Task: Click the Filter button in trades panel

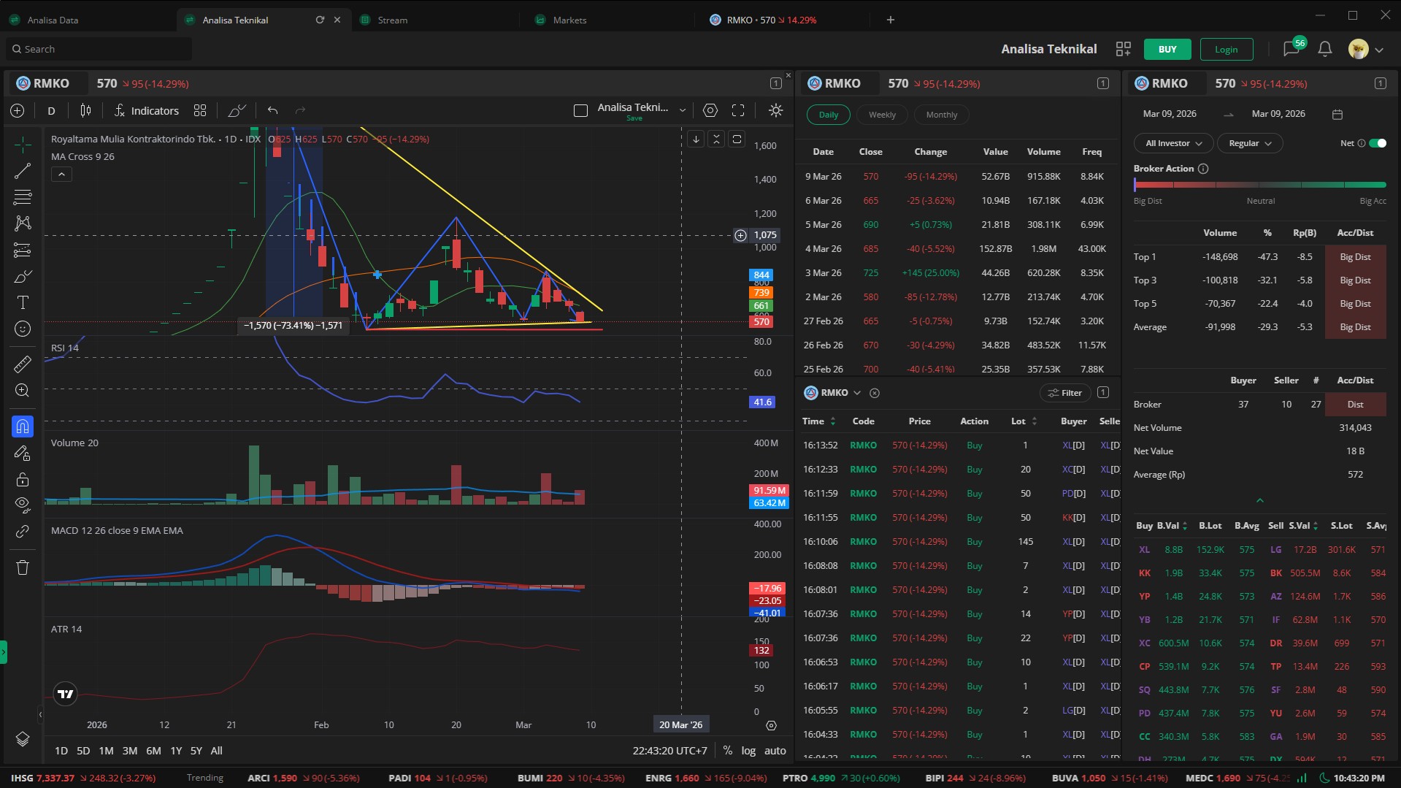Action: coord(1064,393)
